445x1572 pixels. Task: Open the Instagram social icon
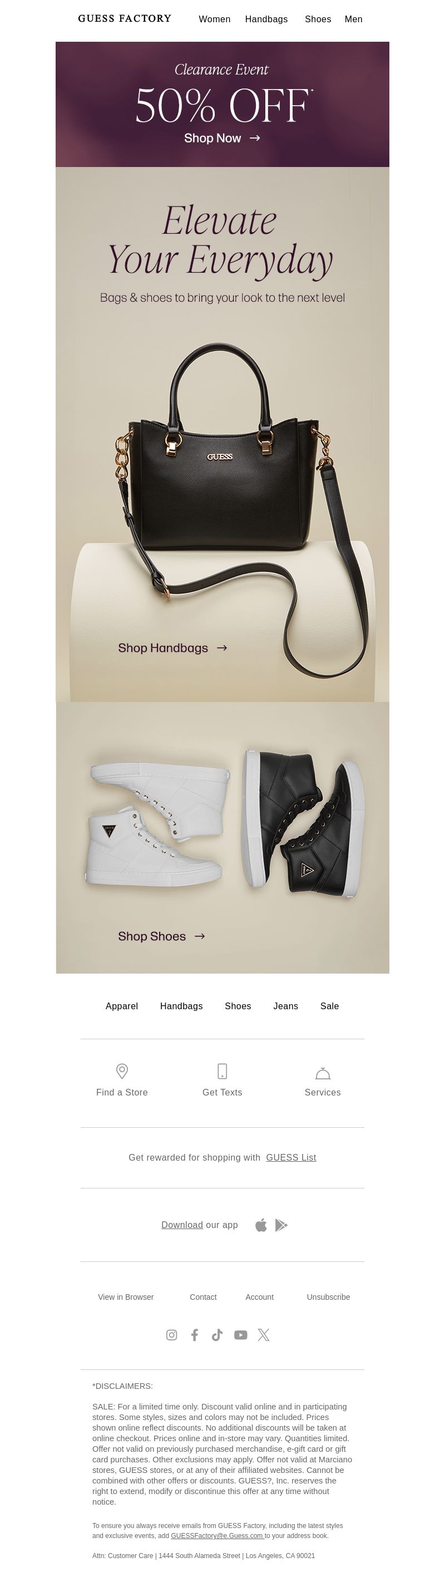(172, 1335)
